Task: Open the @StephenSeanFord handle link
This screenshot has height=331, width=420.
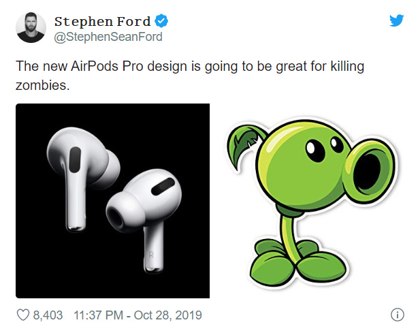Action: click(x=108, y=37)
